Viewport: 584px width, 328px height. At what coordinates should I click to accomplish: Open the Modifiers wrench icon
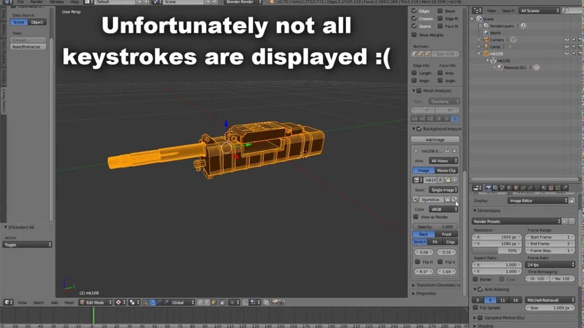tap(530, 188)
